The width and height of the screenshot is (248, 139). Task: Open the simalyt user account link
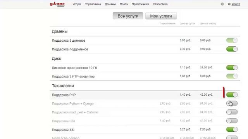236,4
